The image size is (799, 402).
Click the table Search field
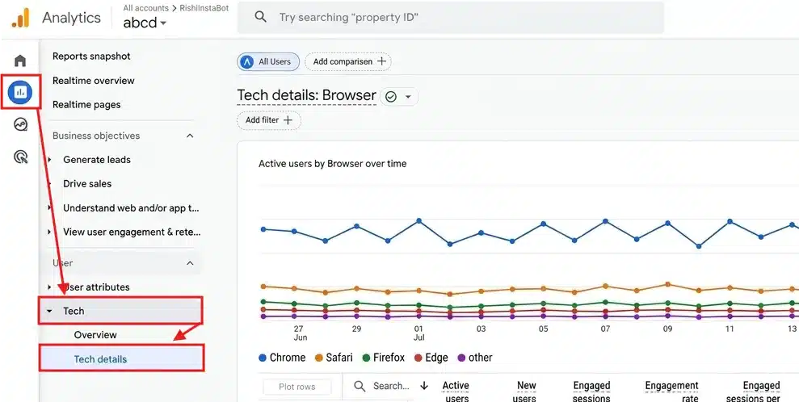[391, 386]
